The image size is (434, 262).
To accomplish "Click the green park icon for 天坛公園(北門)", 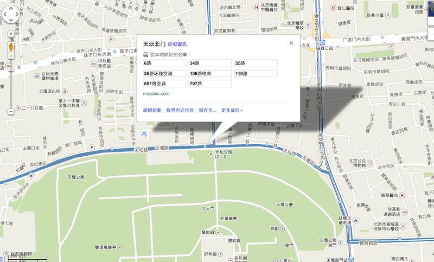I will coord(211,154).
